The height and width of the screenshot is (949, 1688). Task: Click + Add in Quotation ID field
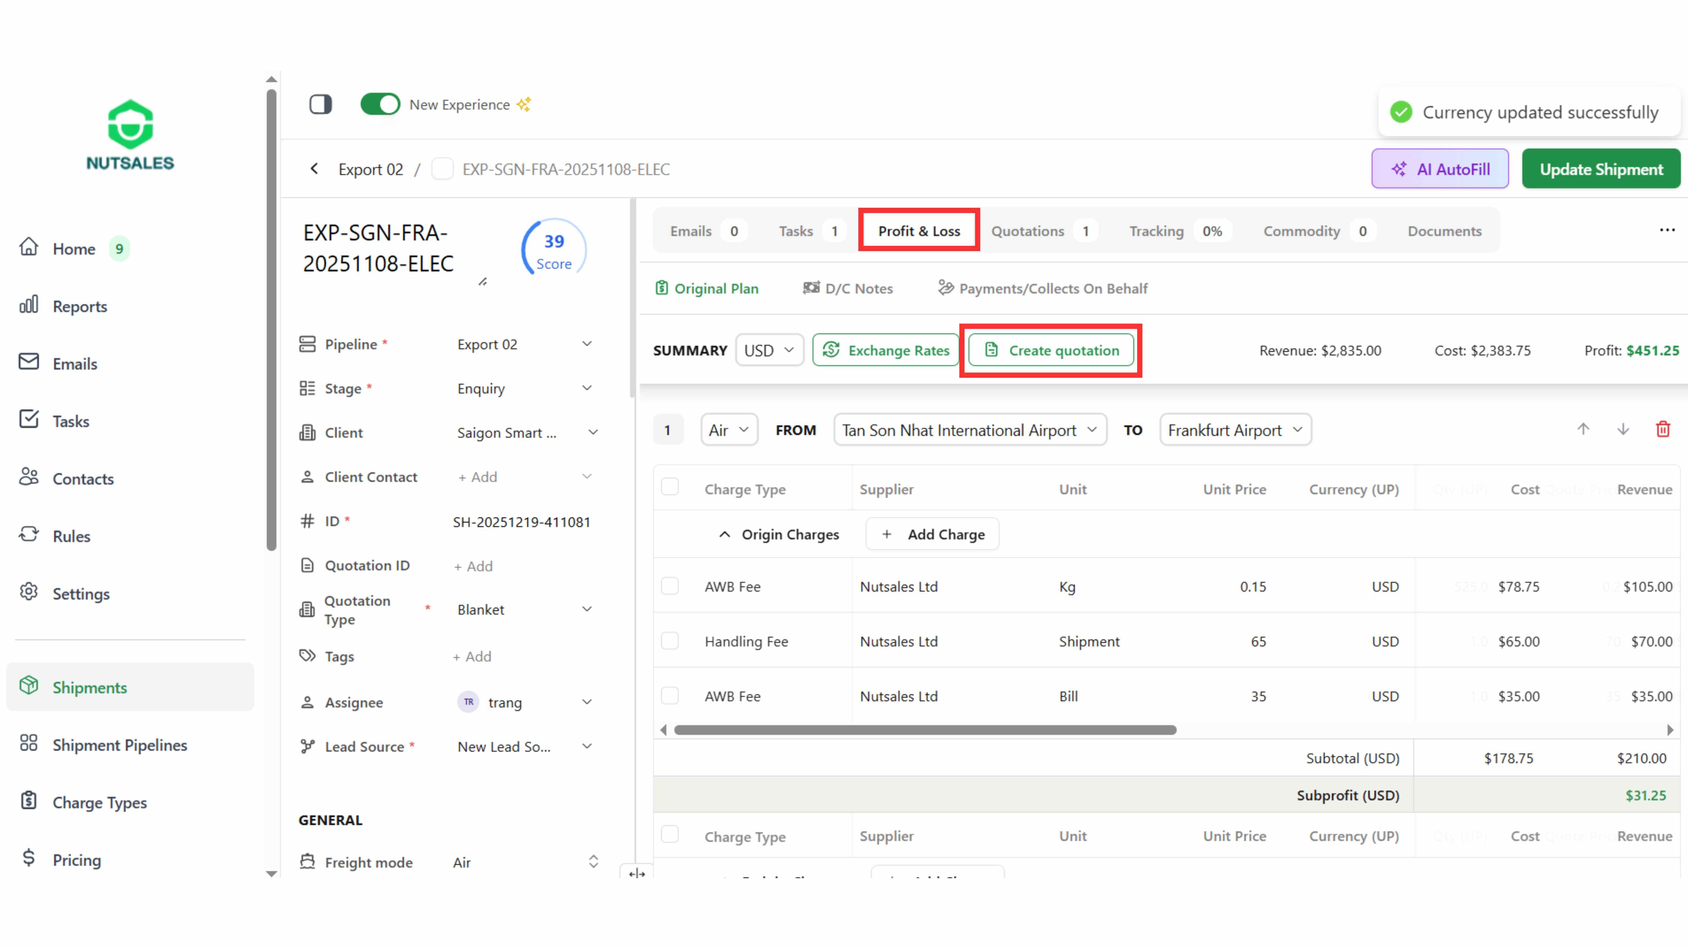click(473, 566)
